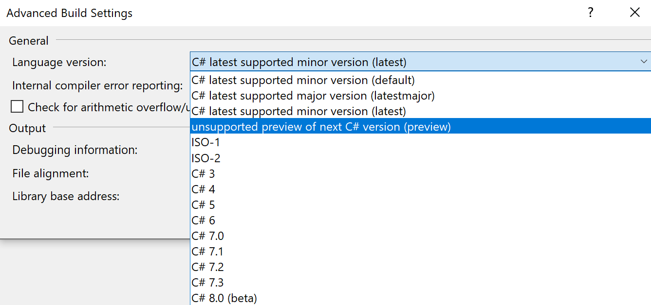Pick C# 5 language version
Screen dimensions: 651x305
(204, 204)
